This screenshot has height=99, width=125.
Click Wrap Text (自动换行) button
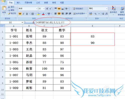click(x=78, y=8)
